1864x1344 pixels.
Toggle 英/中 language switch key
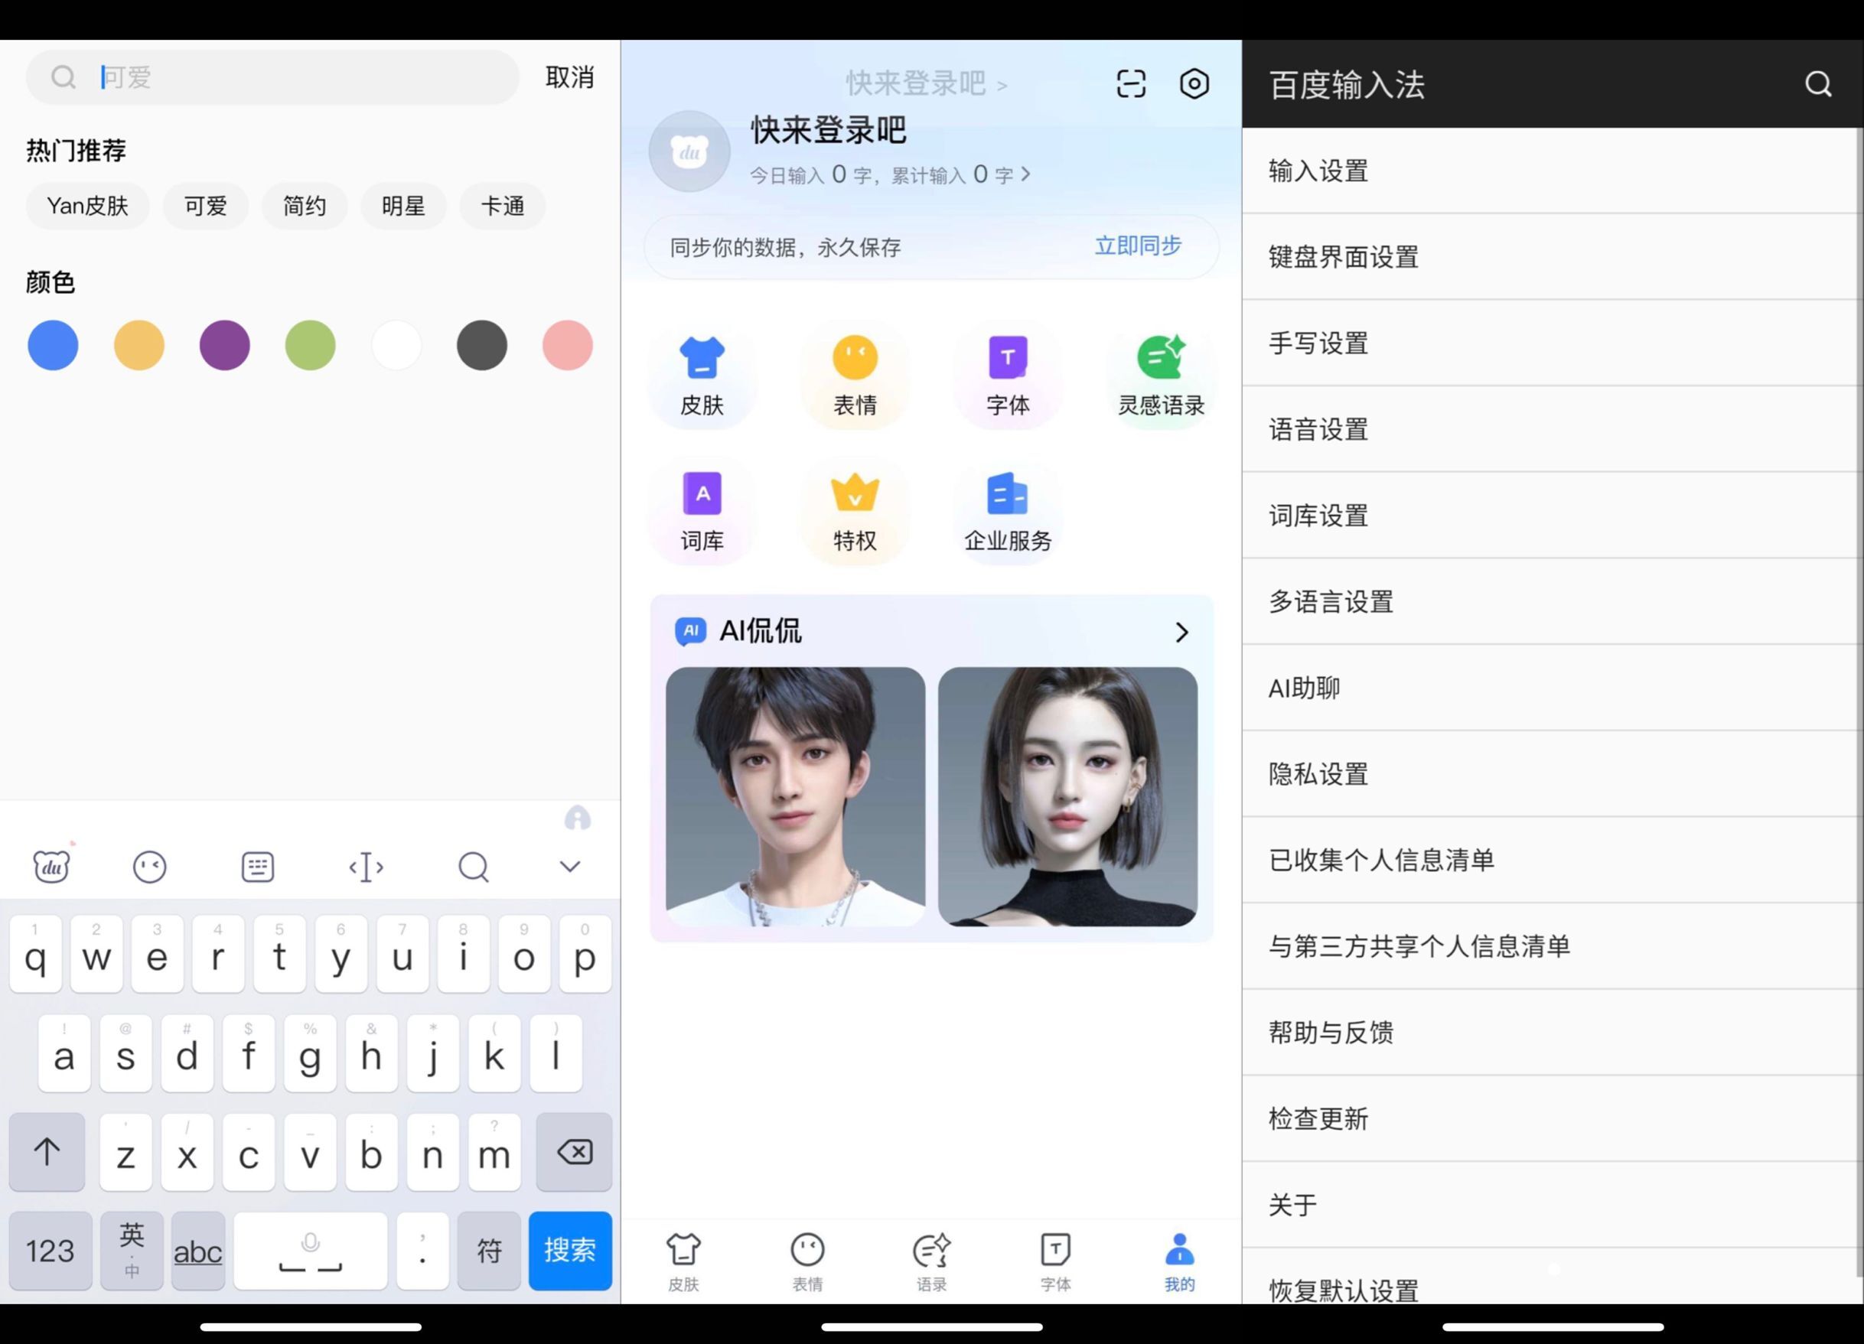[x=132, y=1249]
